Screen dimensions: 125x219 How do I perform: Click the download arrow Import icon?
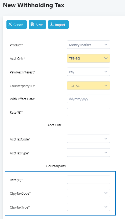[52, 24]
